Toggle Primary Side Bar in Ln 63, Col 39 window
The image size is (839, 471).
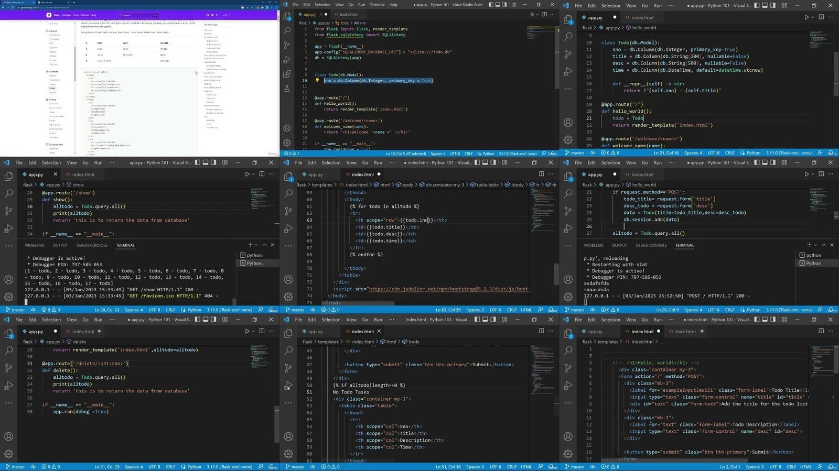click(477, 162)
